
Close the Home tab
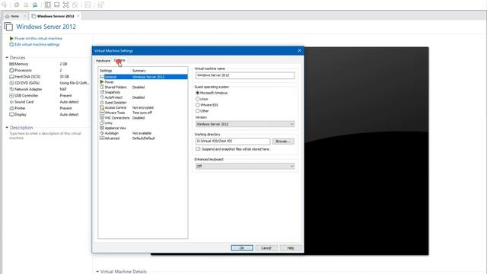(x=25, y=16)
